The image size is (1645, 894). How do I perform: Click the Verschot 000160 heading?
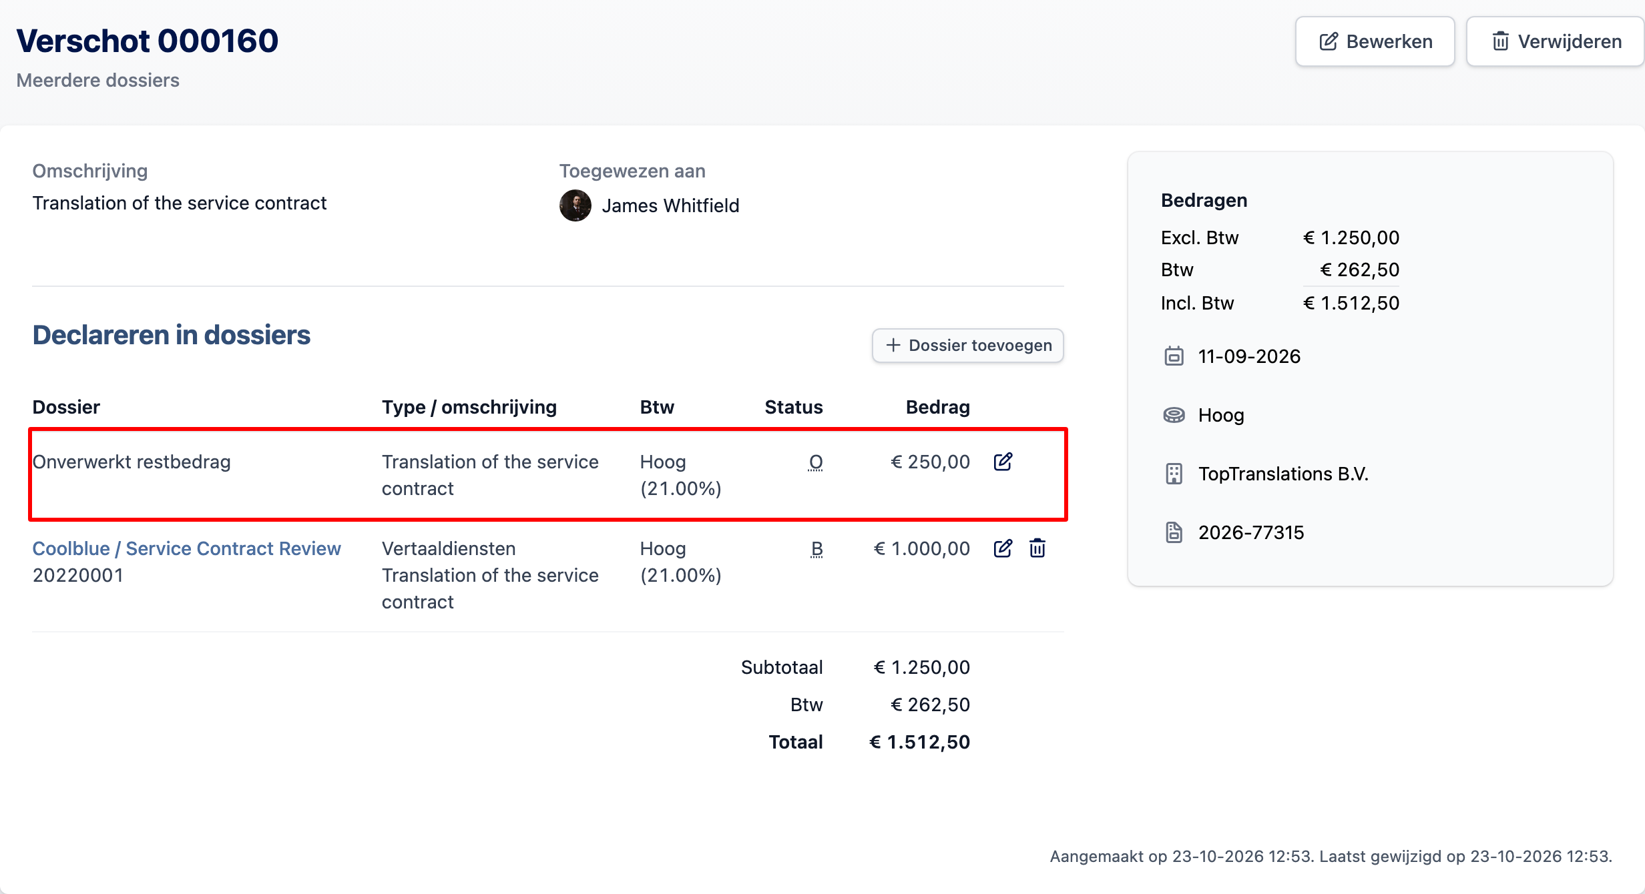tap(147, 41)
